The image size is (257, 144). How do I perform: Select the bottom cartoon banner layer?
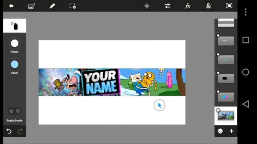[x=226, y=116]
